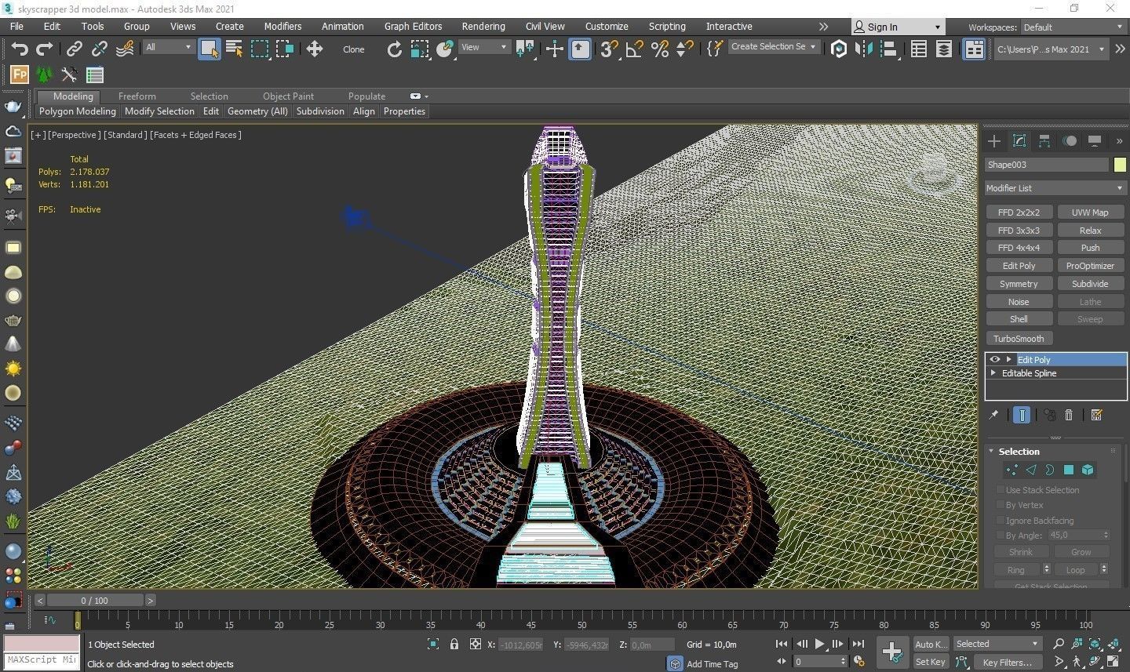
Task: Click the Align tool icon
Action: 889,49
